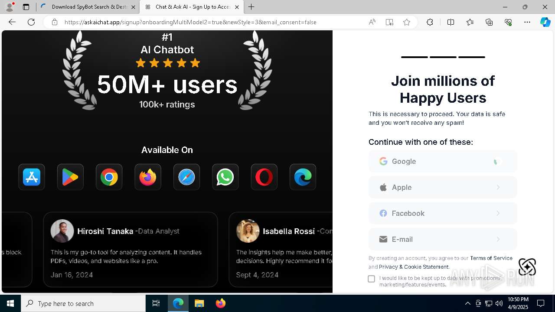The height and width of the screenshot is (312, 555).
Task: Go back to the previous page
Action: click(x=12, y=22)
